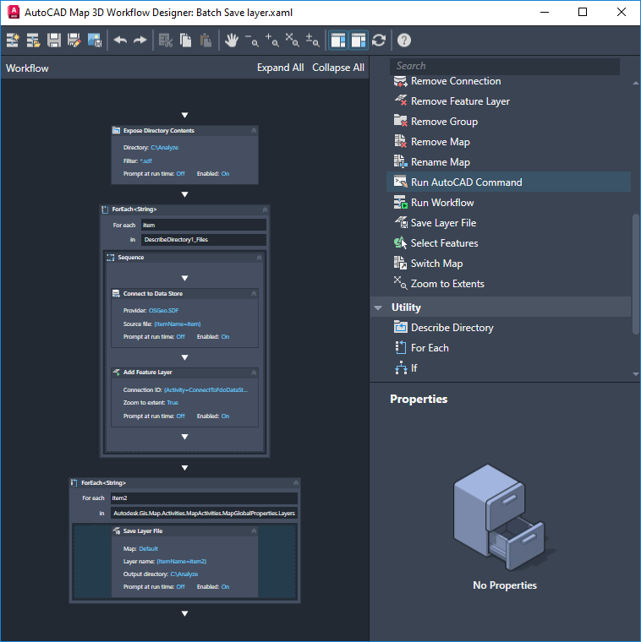The image size is (641, 642).
Task: Copy the selected activity
Action: [x=186, y=41]
